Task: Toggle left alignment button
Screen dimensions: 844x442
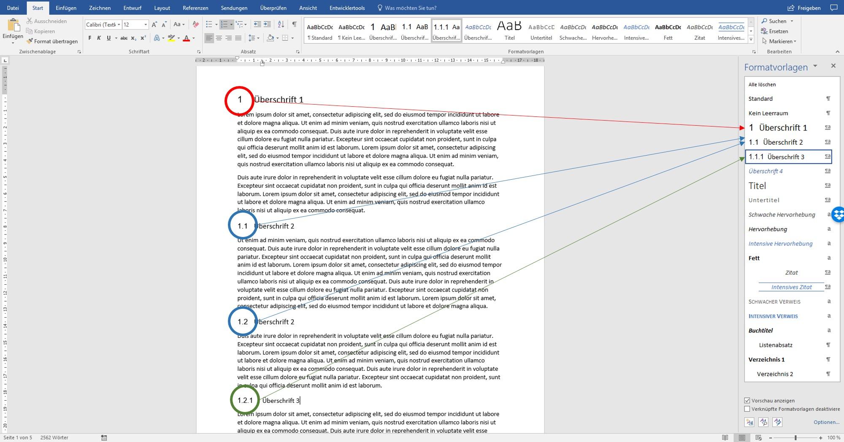Action: click(209, 38)
